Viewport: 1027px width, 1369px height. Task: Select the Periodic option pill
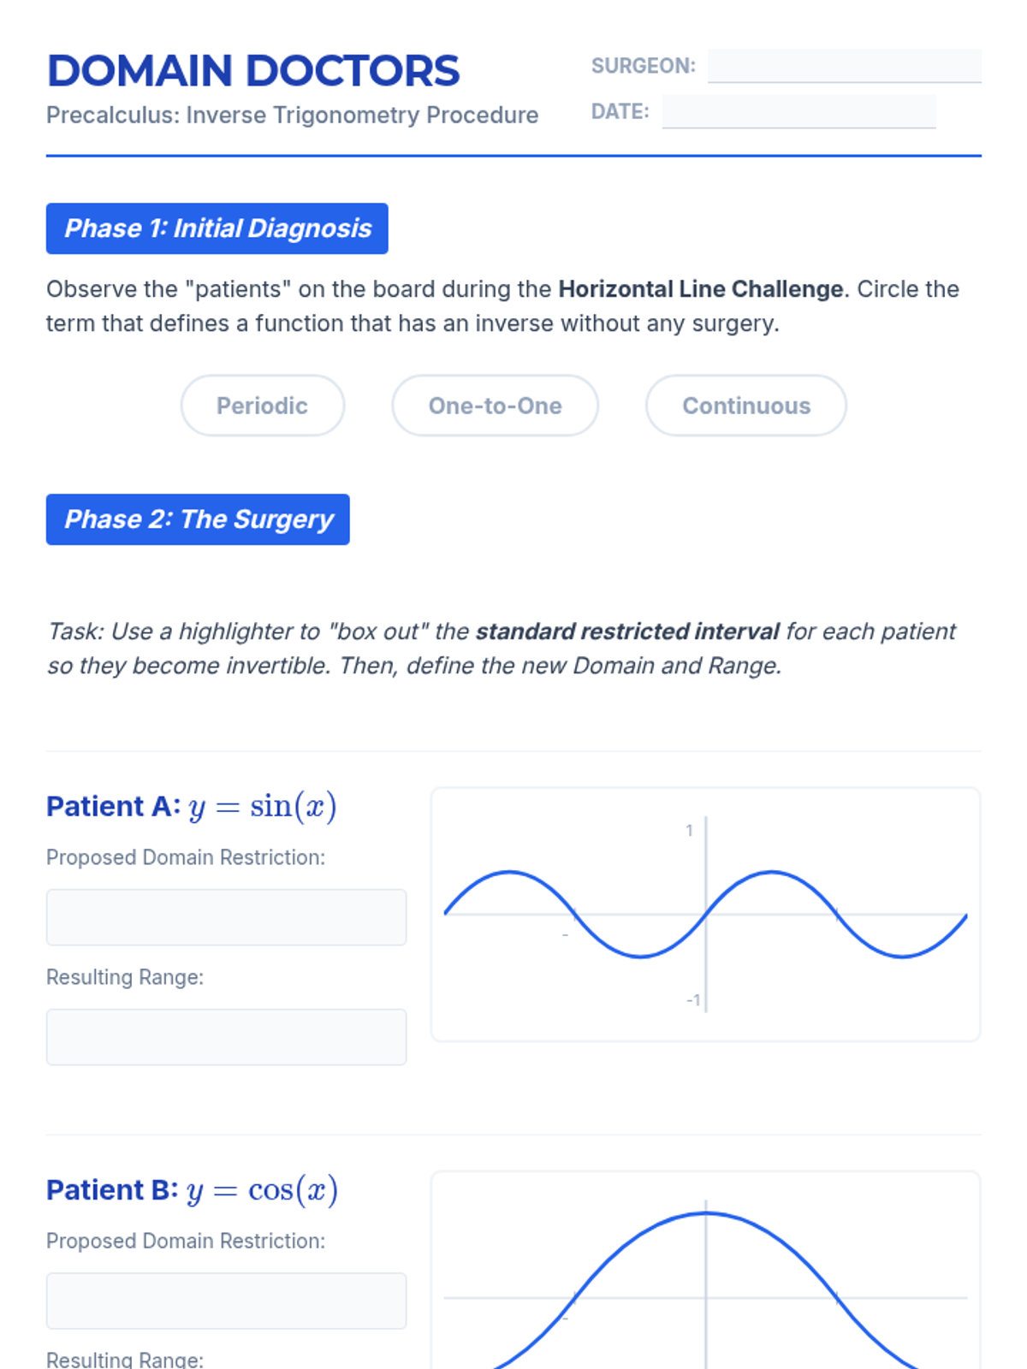point(263,406)
